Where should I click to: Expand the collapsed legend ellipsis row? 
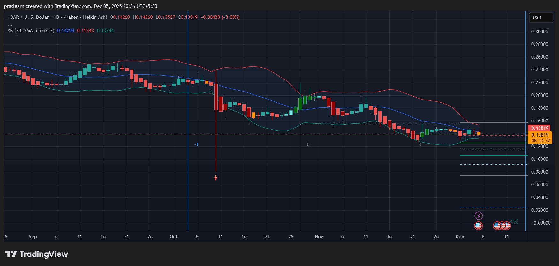point(10,24)
